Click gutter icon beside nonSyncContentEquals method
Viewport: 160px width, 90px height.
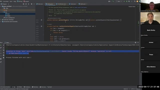point(41,26)
